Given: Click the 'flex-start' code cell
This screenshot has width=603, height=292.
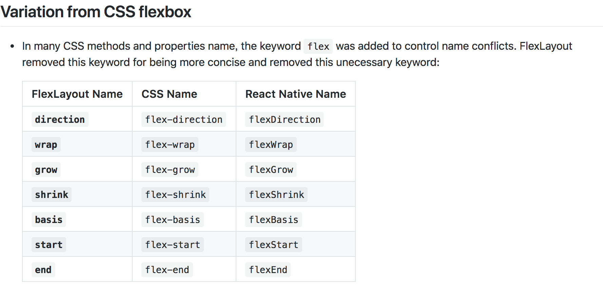Looking at the screenshot, I should coord(173,245).
